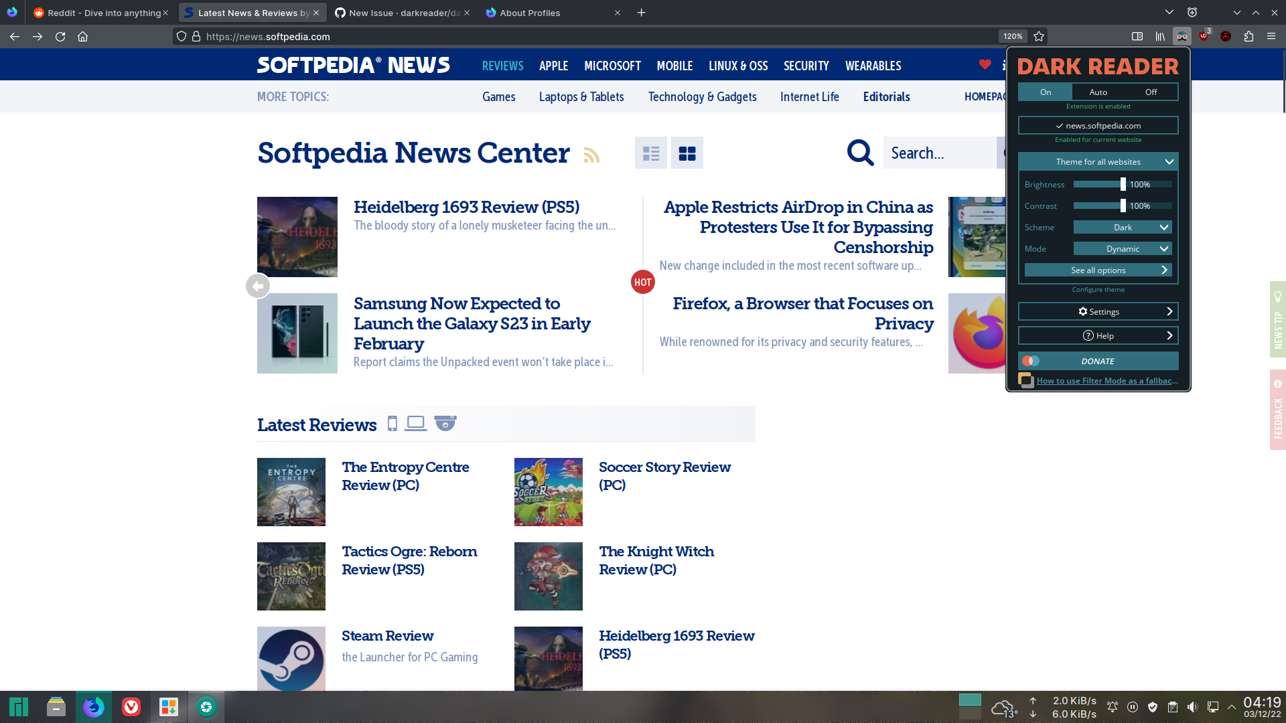This screenshot has width=1286, height=723.
Task: Click the Dark Reader extension icon in the toolbar
Action: click(1182, 36)
